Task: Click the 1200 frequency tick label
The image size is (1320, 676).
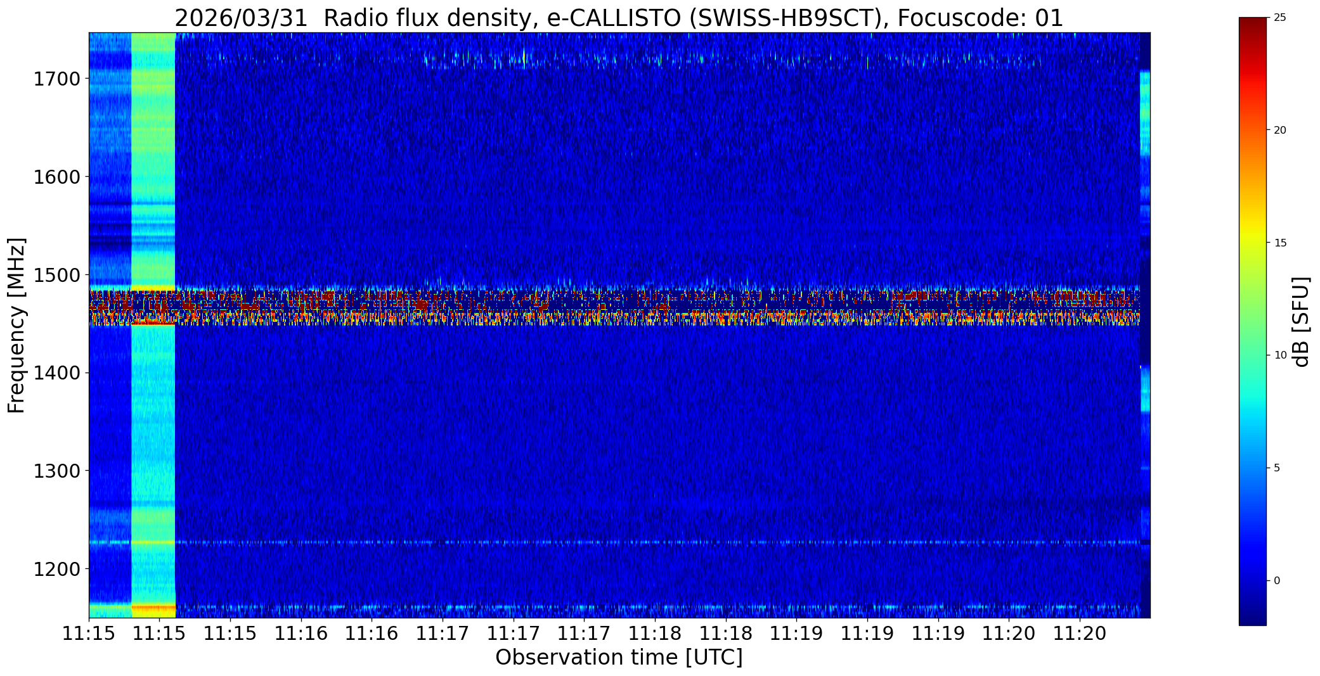Action: 58,569
